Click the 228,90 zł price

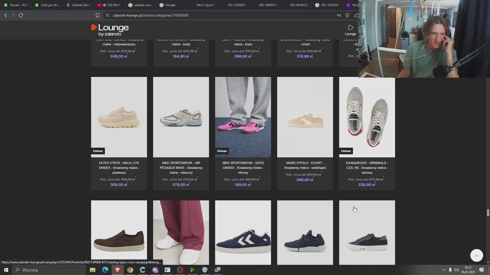367,184
